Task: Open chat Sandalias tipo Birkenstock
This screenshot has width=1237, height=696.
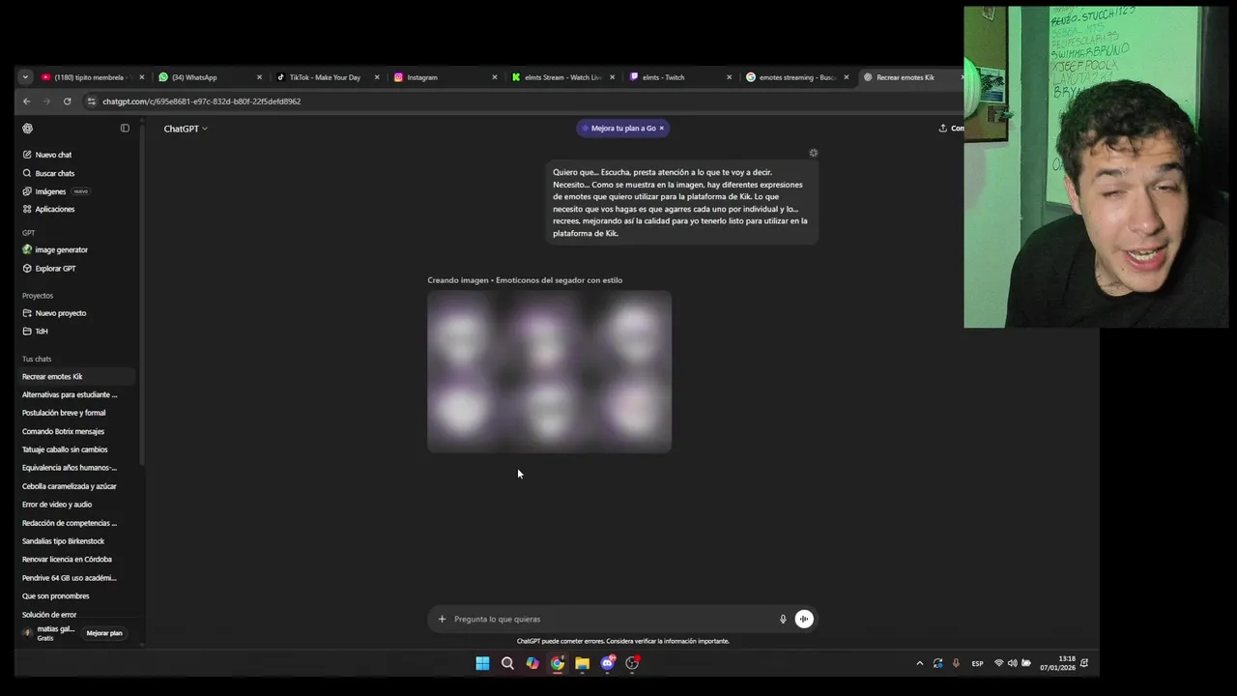Action: coord(63,541)
